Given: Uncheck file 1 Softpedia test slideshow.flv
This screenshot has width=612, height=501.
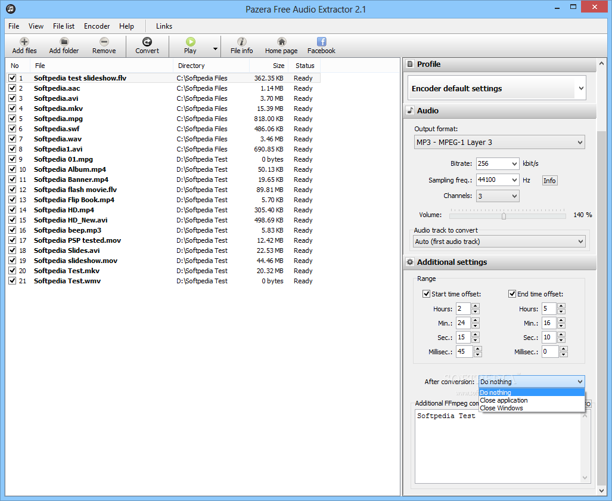Looking at the screenshot, I should tap(12, 78).
